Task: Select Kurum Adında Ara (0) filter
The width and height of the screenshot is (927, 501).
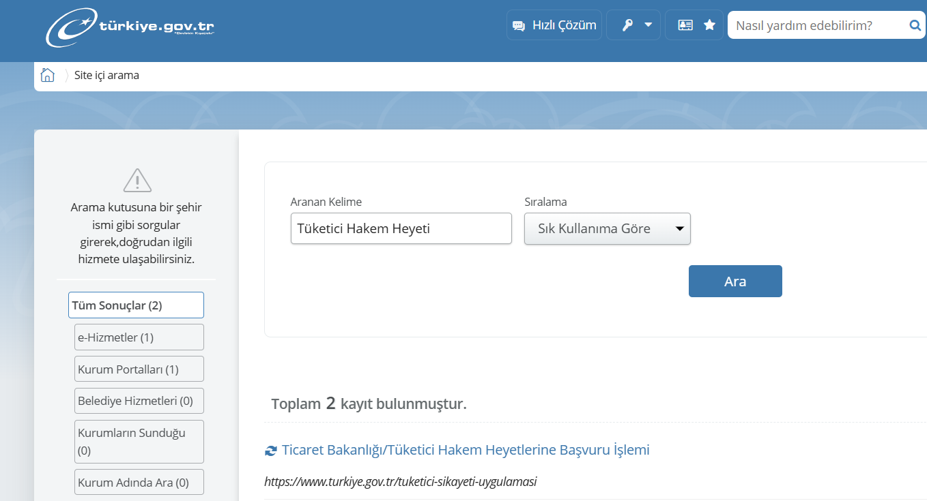Action: (139, 482)
